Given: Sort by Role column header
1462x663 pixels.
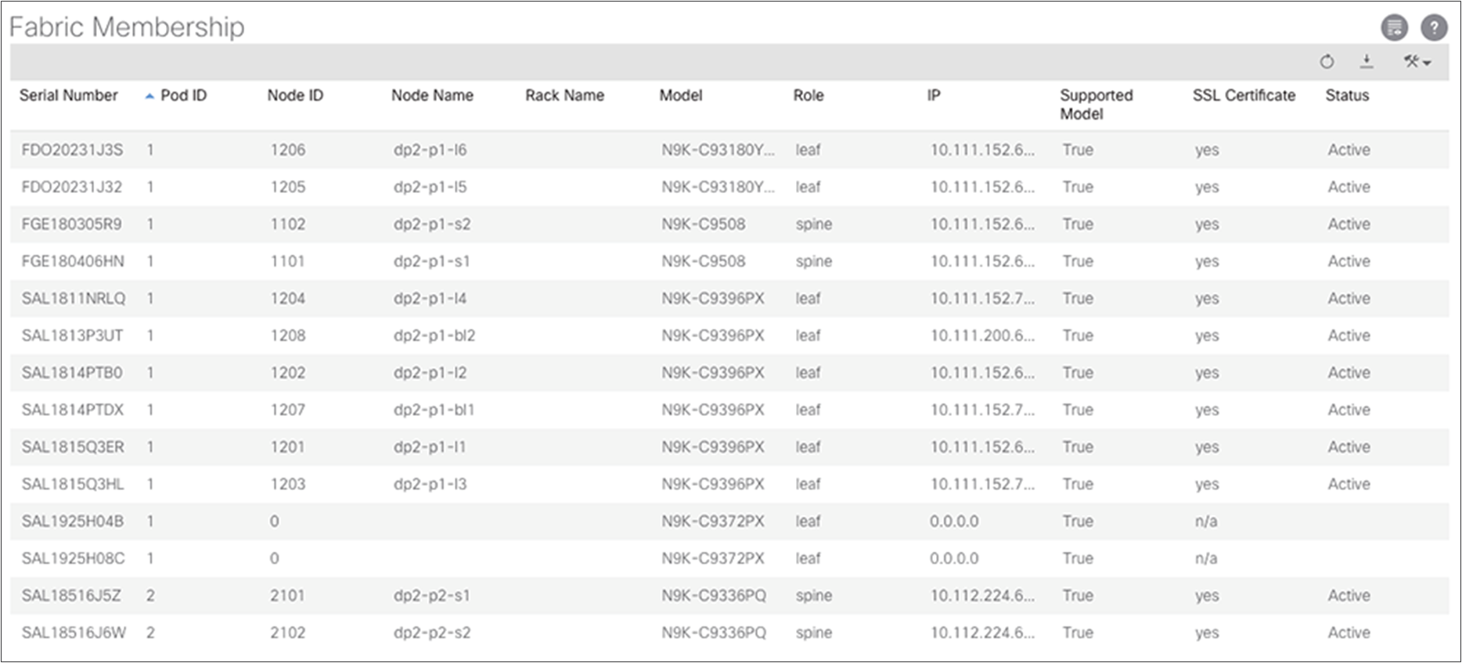Looking at the screenshot, I should pos(808,95).
